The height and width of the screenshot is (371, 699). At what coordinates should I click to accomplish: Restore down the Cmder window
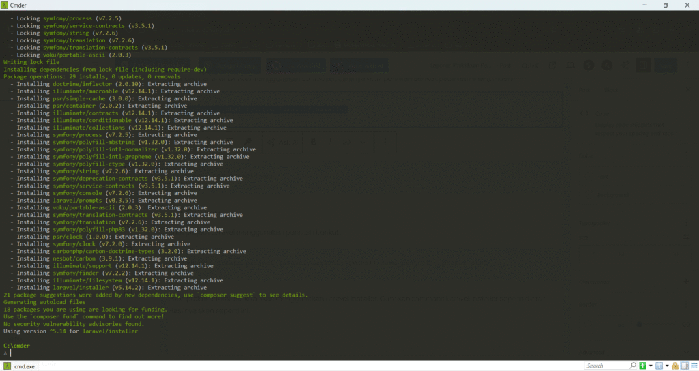click(666, 5)
